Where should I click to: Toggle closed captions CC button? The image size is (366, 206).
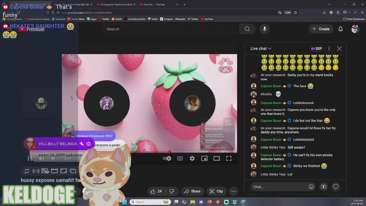(180, 159)
